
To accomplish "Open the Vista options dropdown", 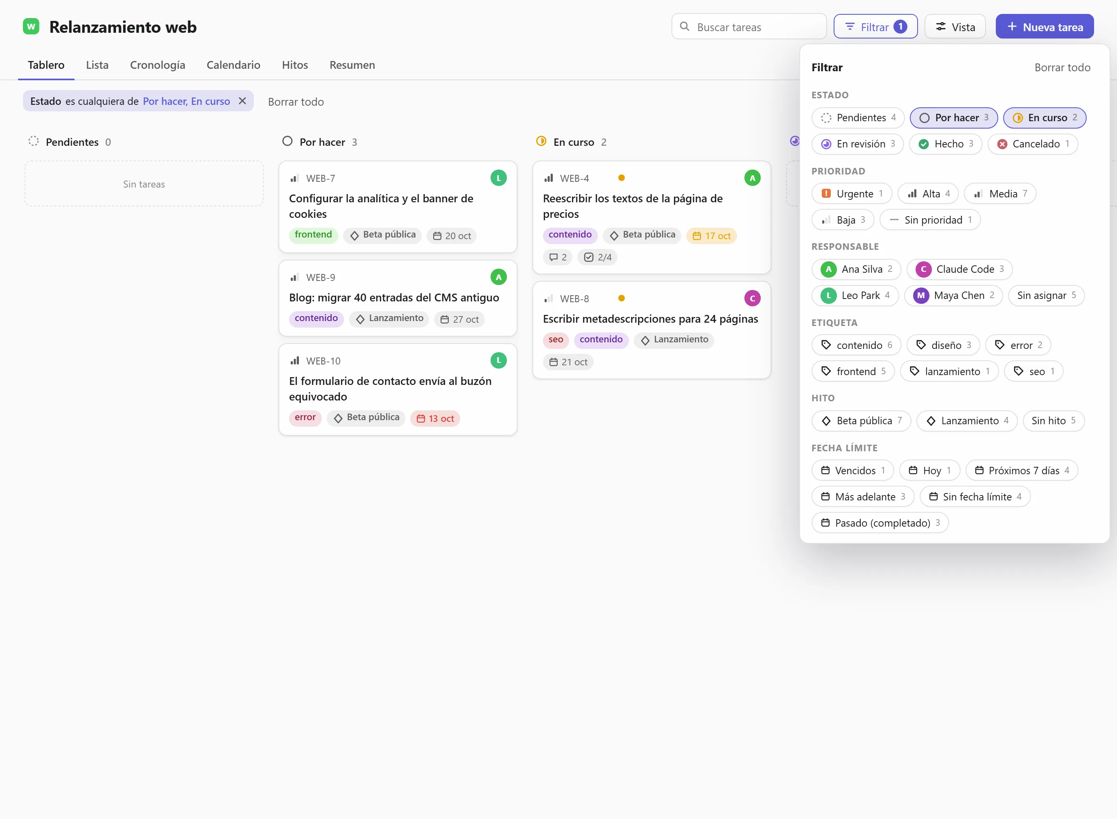I will [x=954, y=27].
